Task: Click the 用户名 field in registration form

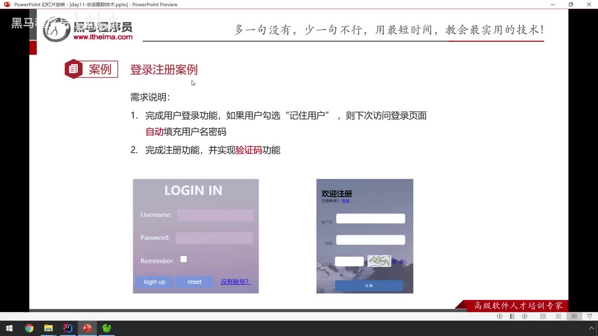Action: pos(370,218)
